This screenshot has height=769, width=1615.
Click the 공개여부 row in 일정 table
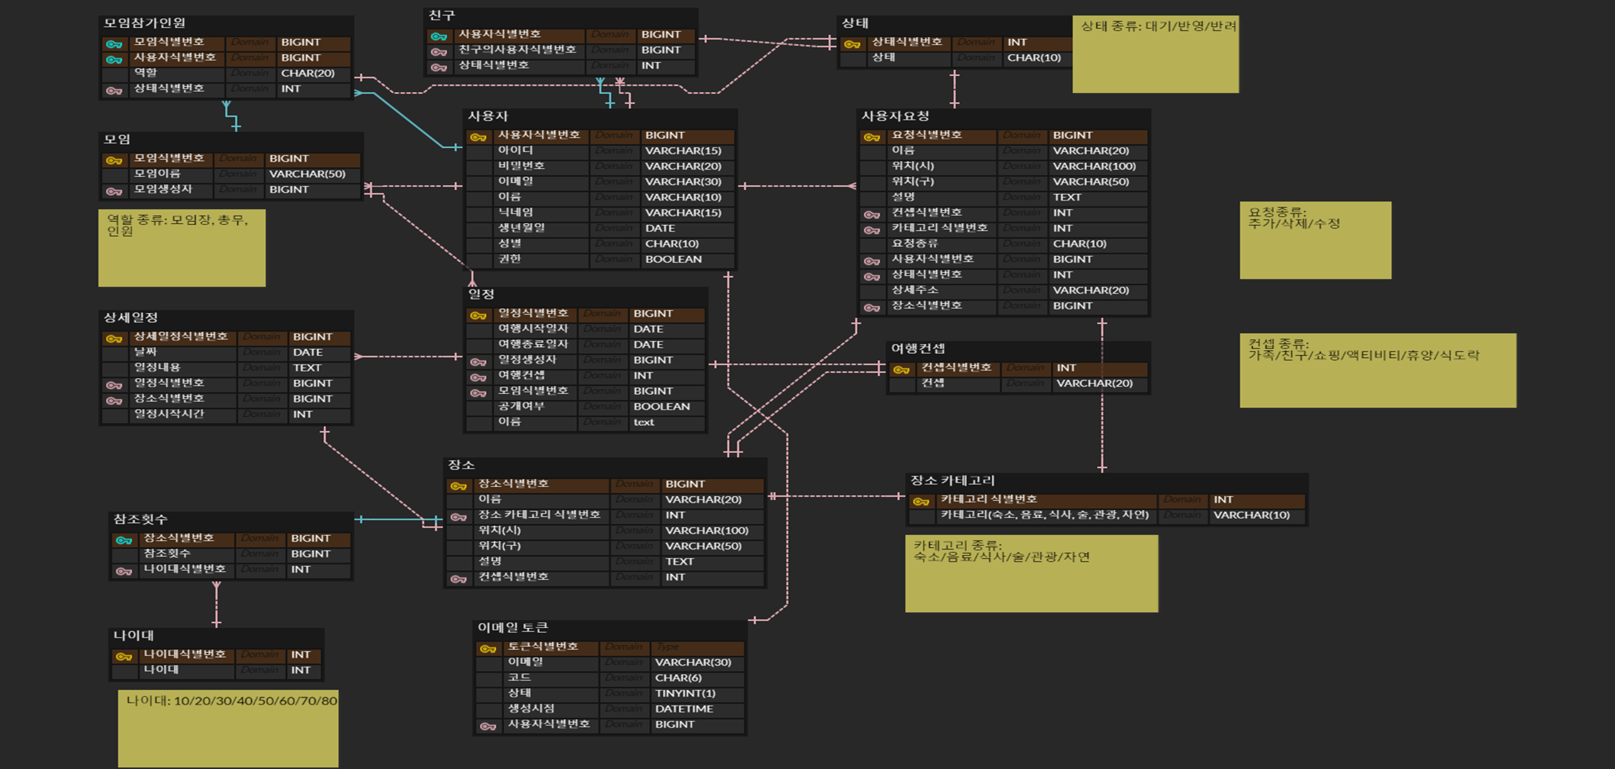pyautogui.click(x=521, y=406)
